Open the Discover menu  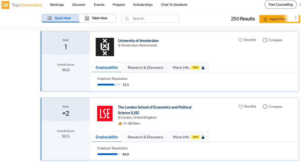[79, 5]
